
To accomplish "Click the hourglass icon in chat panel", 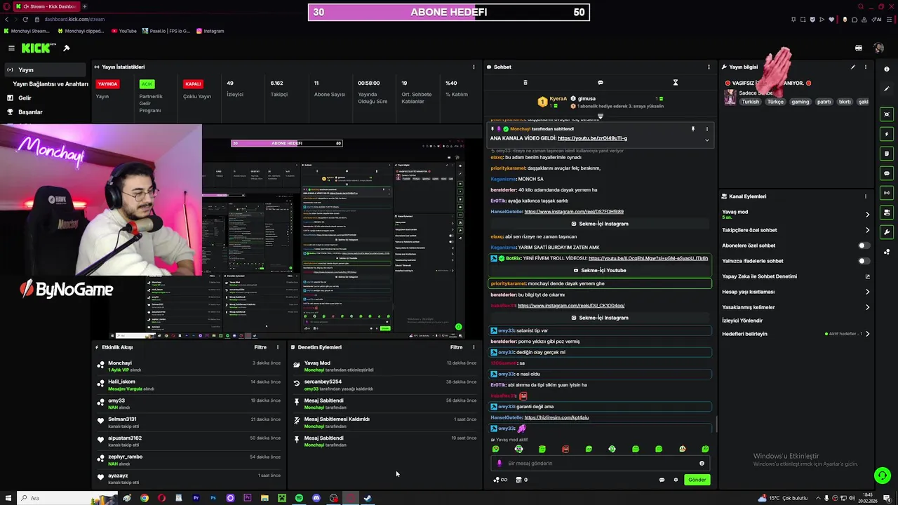I will 675,83.
